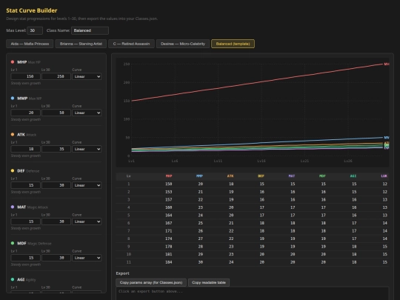This screenshot has width=400, height=300.
Task: Click Copy params array (for Classes.json) button
Action: (151, 282)
